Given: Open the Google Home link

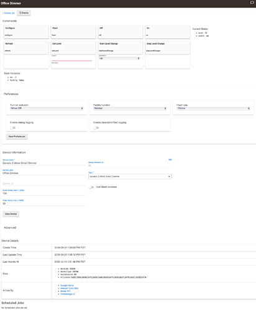Looking at the screenshot, I should [x=67, y=285].
